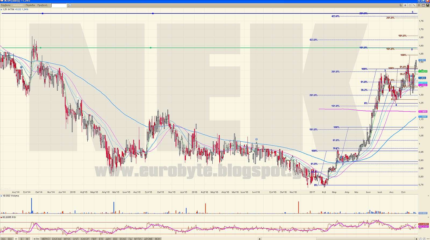Image resolution: width=430 pixels, height=240 pixels.
Task: Zoom in the chart with plus button
Action: click(424, 239)
